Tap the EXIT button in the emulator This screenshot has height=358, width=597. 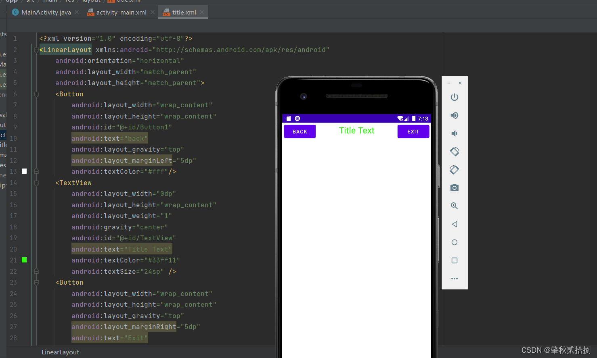click(413, 131)
